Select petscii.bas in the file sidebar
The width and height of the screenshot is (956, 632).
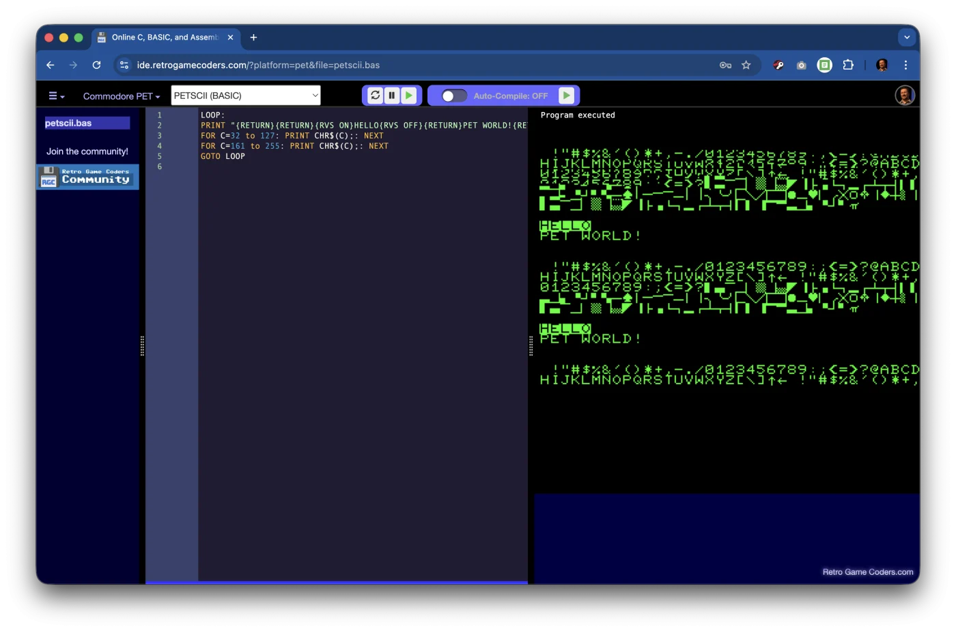click(87, 123)
